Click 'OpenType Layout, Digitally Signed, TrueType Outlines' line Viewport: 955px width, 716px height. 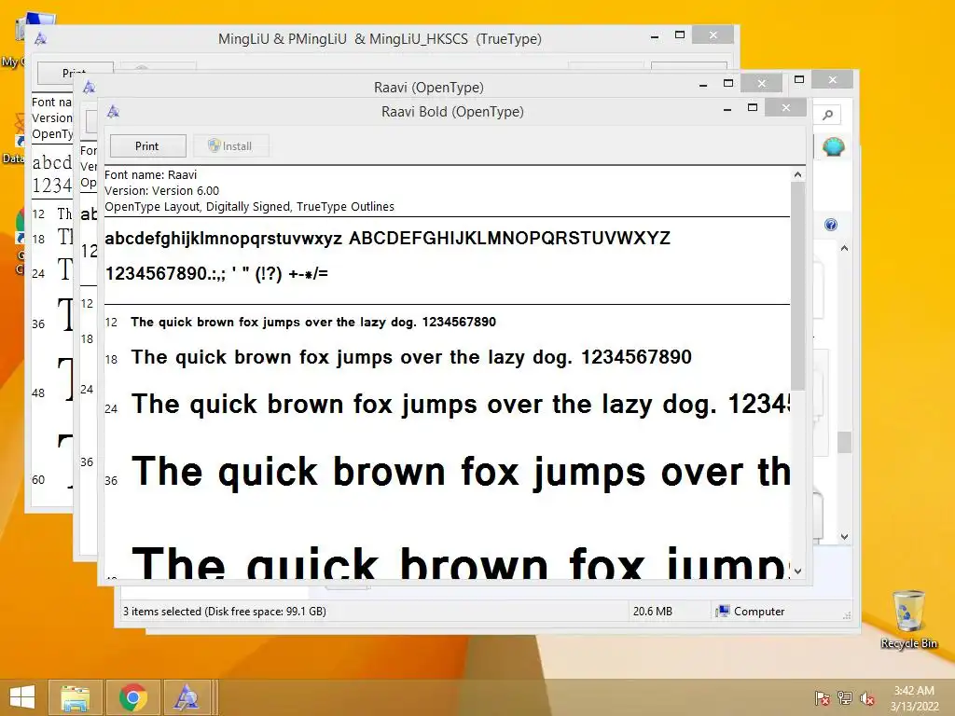[x=249, y=206]
